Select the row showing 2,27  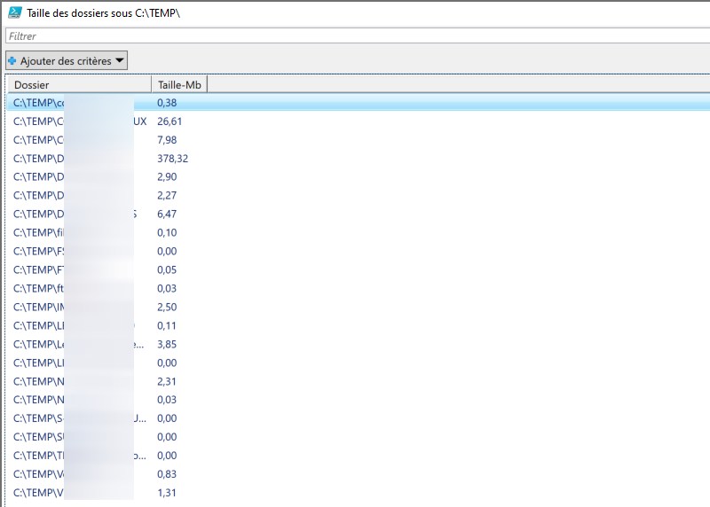point(167,195)
